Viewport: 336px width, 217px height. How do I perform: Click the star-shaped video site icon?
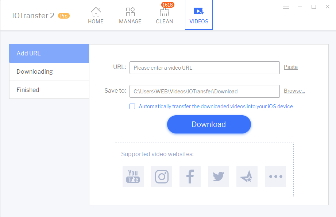click(x=247, y=177)
